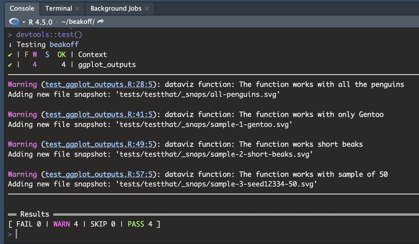Open test_ggplot_outputs.R:41:5 link
This screenshot has height=244, width=419.
click(99, 115)
